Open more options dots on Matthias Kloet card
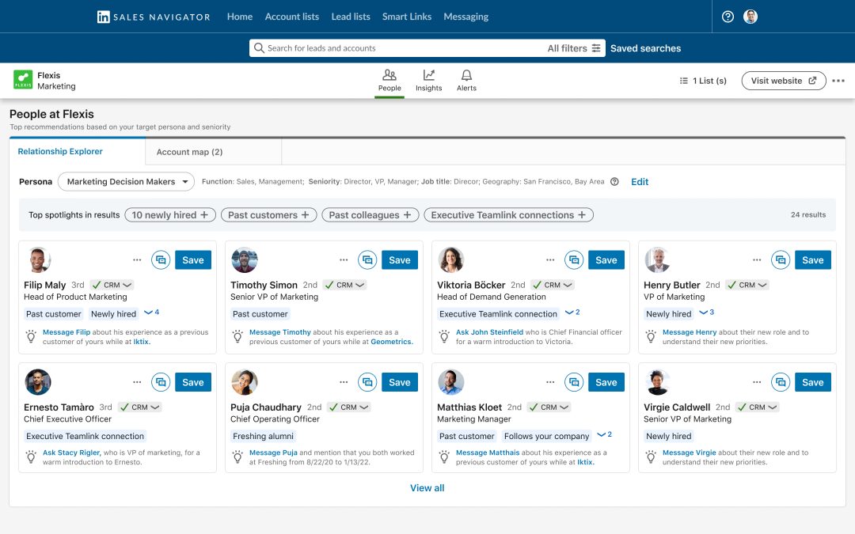The width and height of the screenshot is (855, 534). [x=550, y=382]
